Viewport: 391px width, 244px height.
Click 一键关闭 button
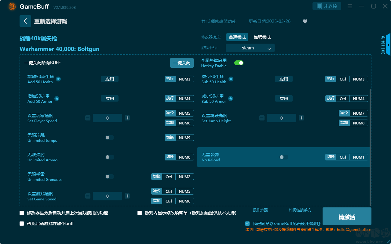[182, 63]
